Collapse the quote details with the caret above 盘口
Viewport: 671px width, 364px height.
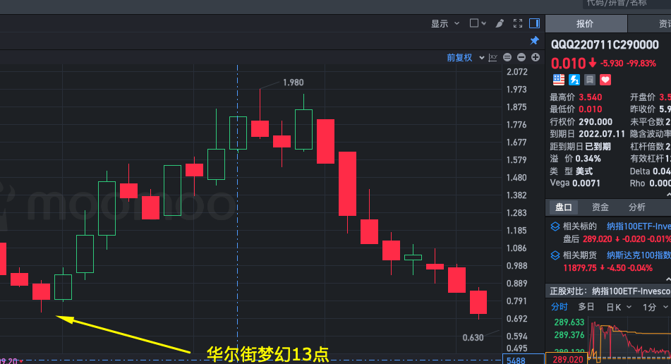click(668, 195)
